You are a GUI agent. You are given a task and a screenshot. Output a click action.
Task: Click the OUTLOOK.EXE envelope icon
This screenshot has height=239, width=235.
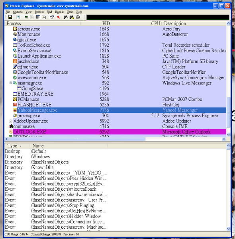(x=11, y=131)
